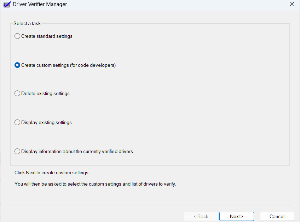Click the Create standard settings radio circle
The width and height of the screenshot is (300, 222).
pos(17,36)
